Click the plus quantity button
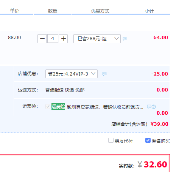Screen dimensions: 179x172 63,39
